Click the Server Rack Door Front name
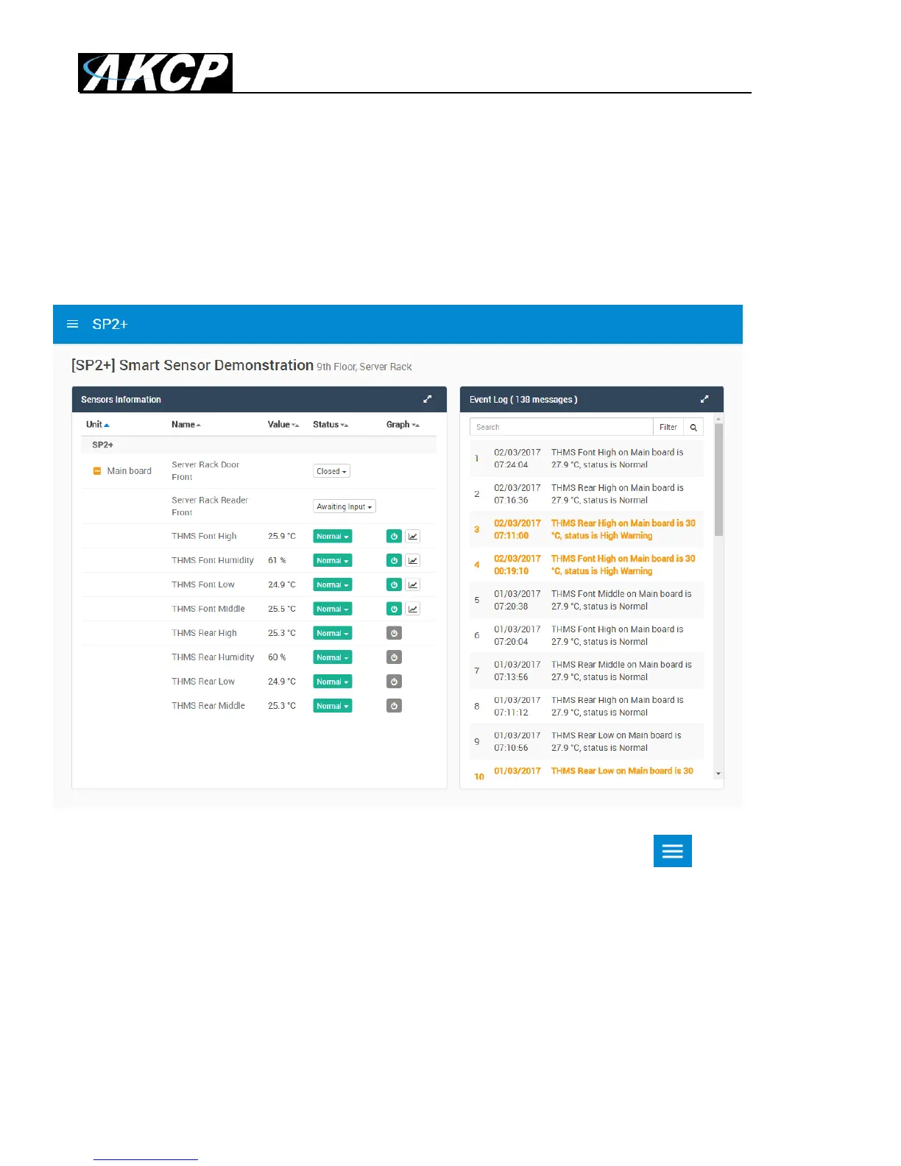The height and width of the screenshot is (1166, 901). (205, 471)
